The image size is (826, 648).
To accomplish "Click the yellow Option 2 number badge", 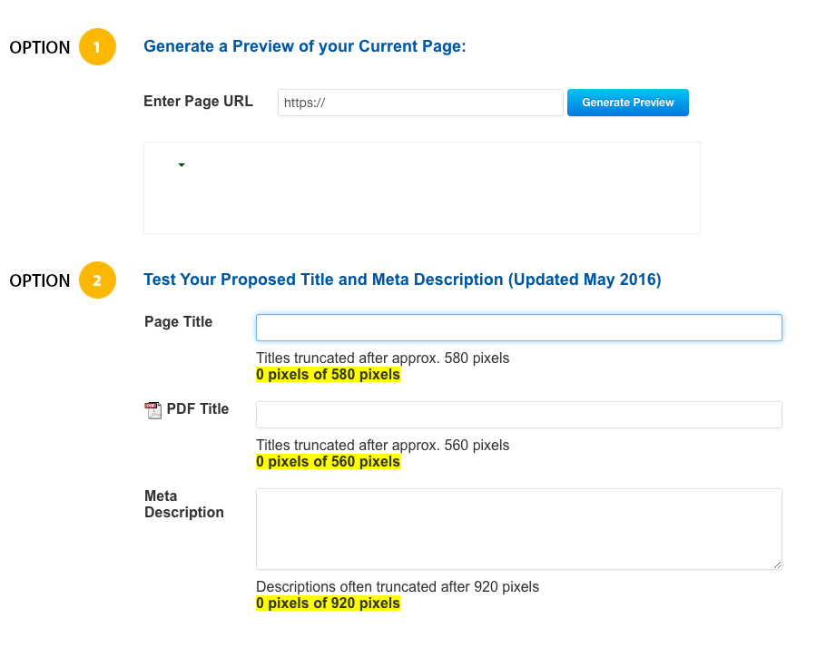I will click(97, 280).
